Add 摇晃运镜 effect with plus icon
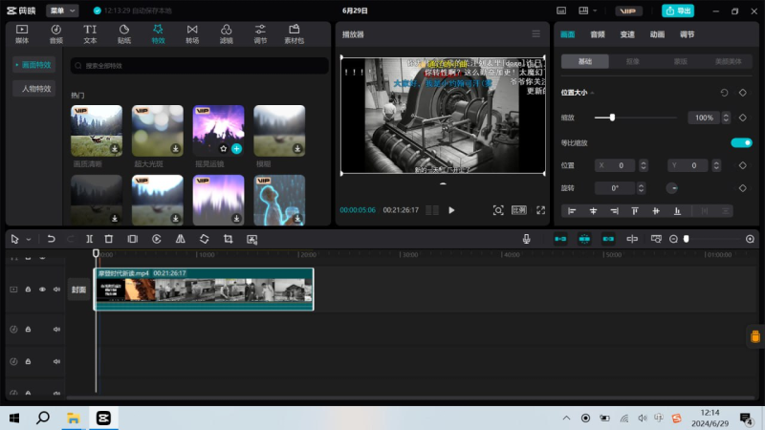The height and width of the screenshot is (430, 765). point(236,149)
